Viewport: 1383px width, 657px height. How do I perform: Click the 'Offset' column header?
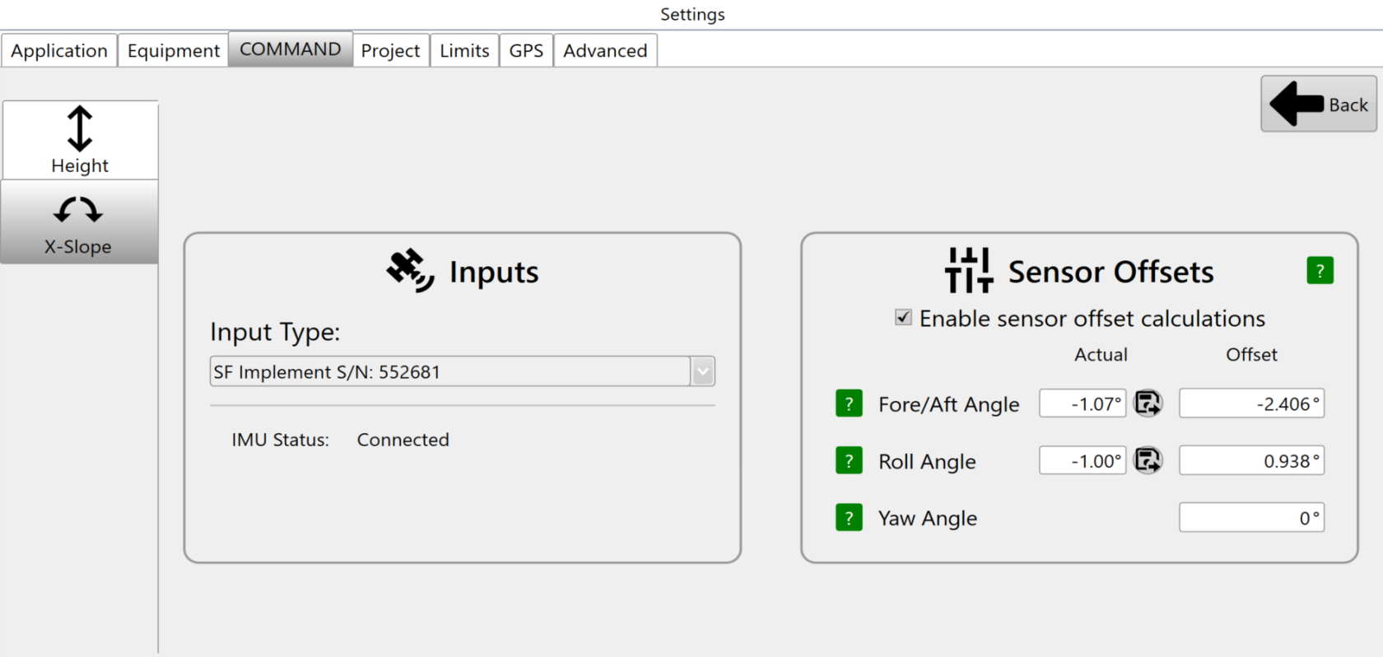click(x=1251, y=355)
